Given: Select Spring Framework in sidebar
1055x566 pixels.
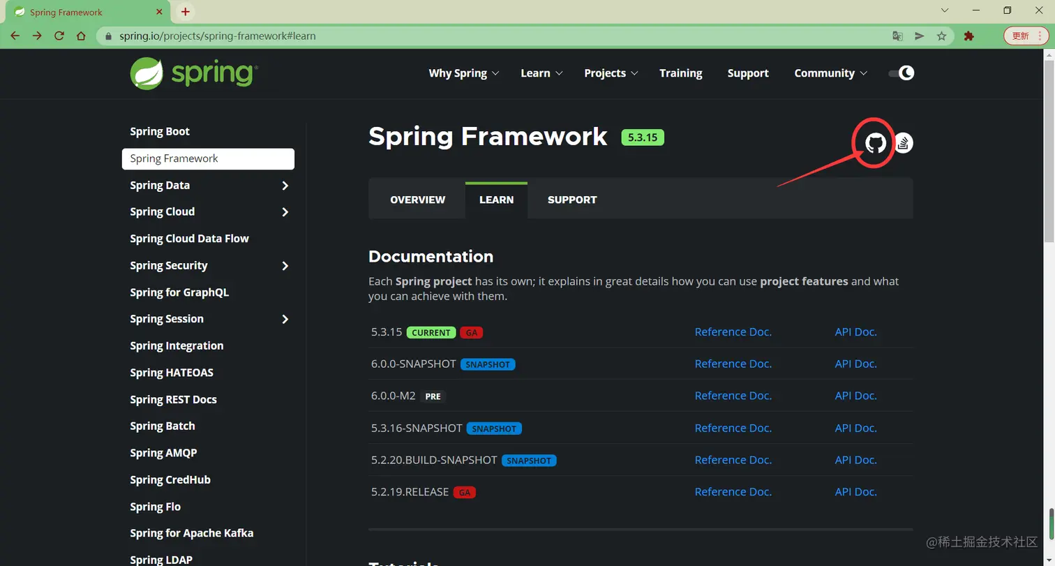Looking at the screenshot, I should (208, 158).
